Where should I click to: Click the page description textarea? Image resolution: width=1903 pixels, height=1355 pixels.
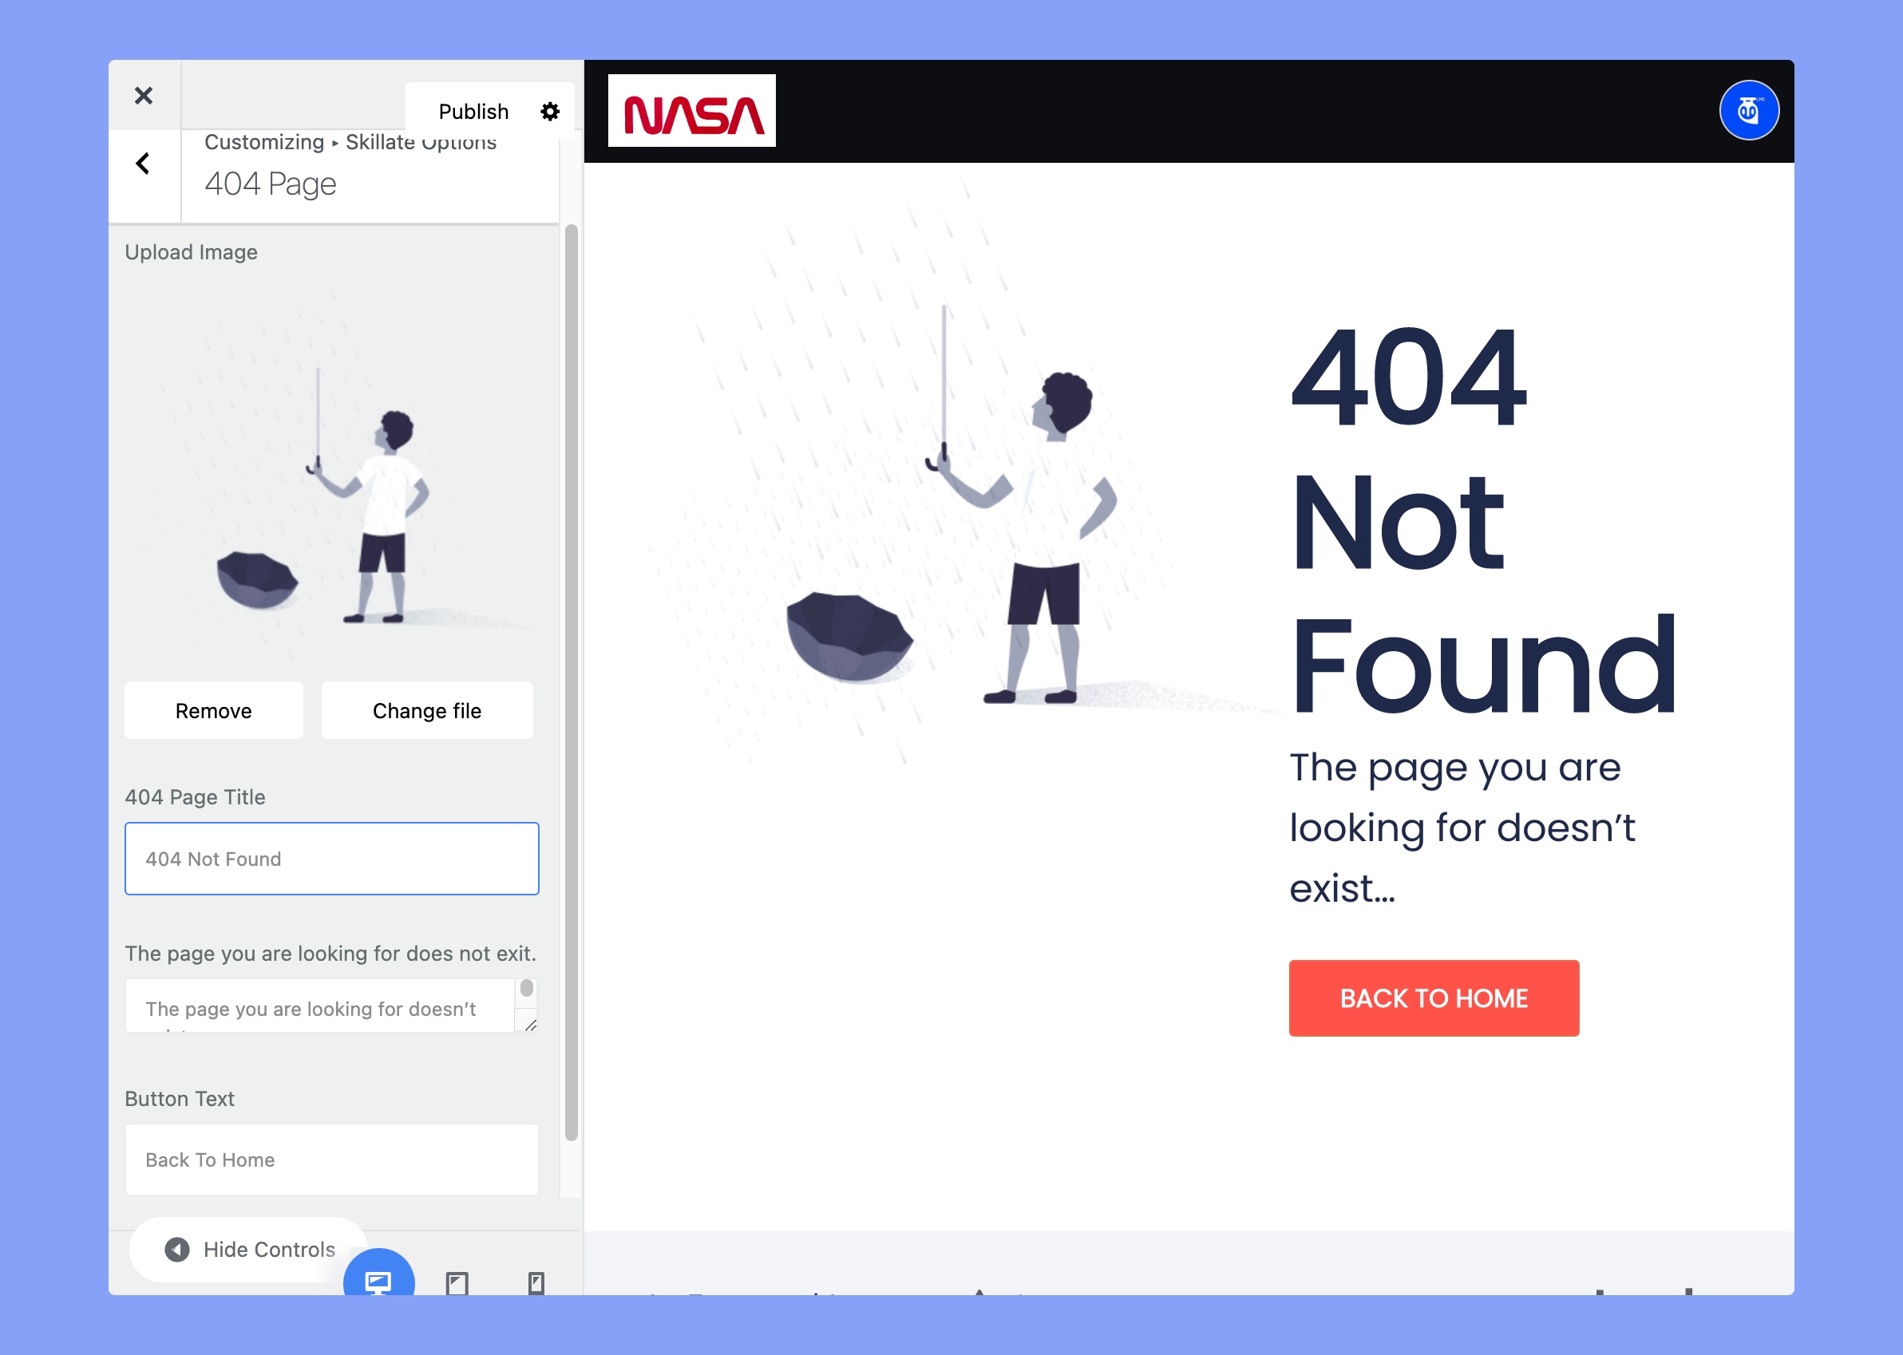(x=321, y=1005)
